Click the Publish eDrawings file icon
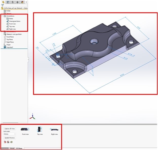Viewport: 158px width, 150px height. (11, 142)
